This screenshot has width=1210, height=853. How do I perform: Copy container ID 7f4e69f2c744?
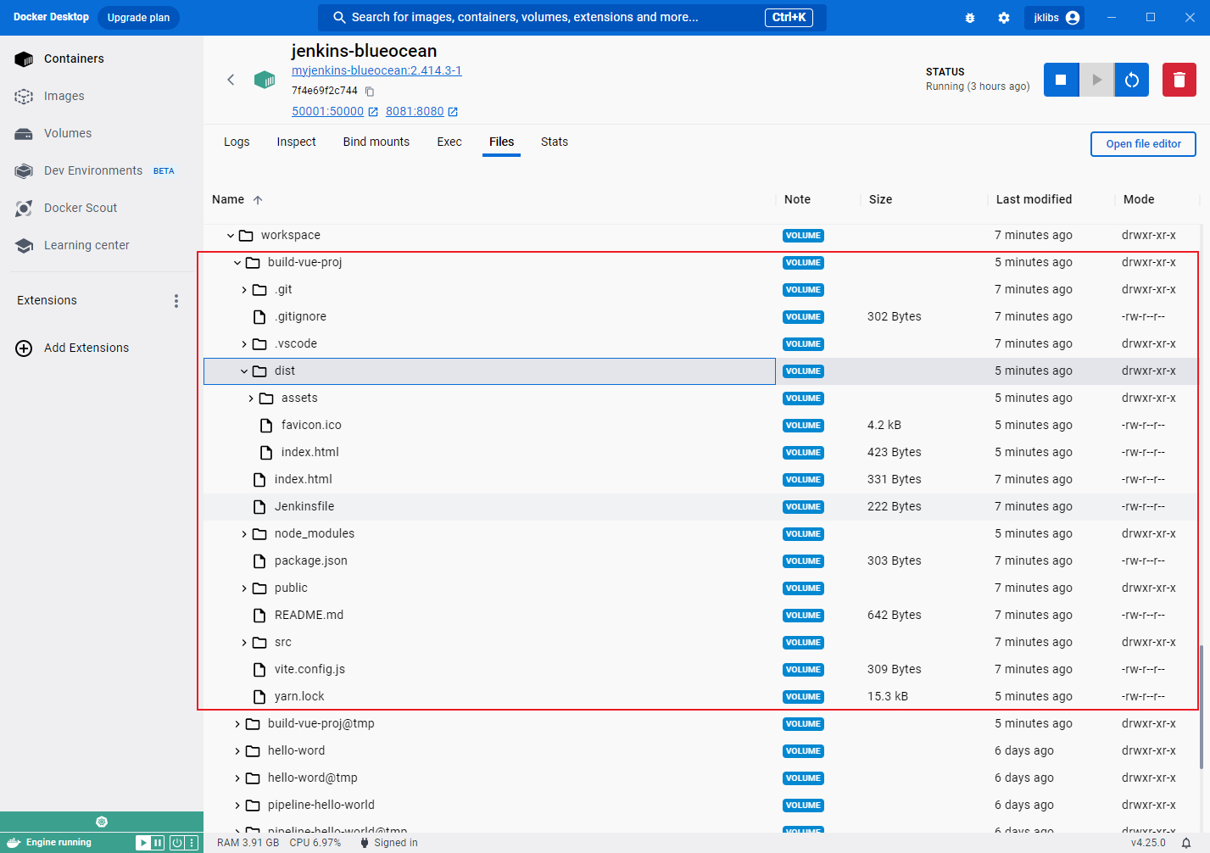(x=370, y=92)
